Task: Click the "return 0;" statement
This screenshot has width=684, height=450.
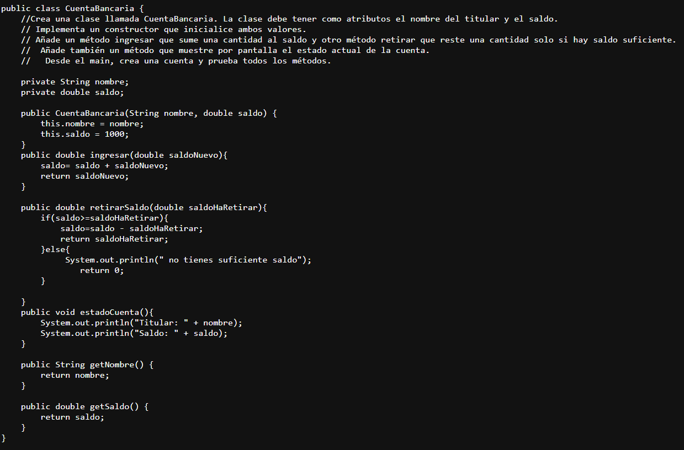Action: 102,270
